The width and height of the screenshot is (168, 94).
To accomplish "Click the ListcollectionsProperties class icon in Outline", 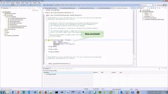I will [141, 11].
